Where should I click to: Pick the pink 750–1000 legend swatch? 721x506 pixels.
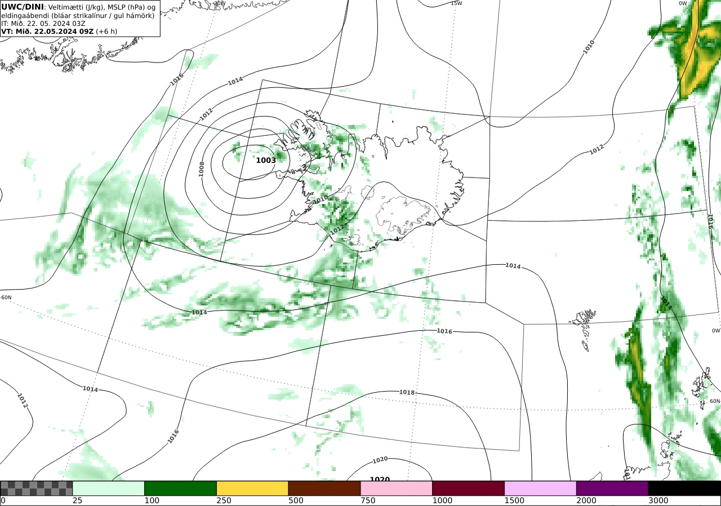coord(397,488)
